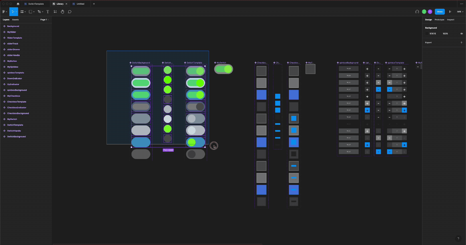The width and height of the screenshot is (466, 245).
Task: Click the component icon beside the CheckboxIndicator layer
Action: click(x=4, y=108)
